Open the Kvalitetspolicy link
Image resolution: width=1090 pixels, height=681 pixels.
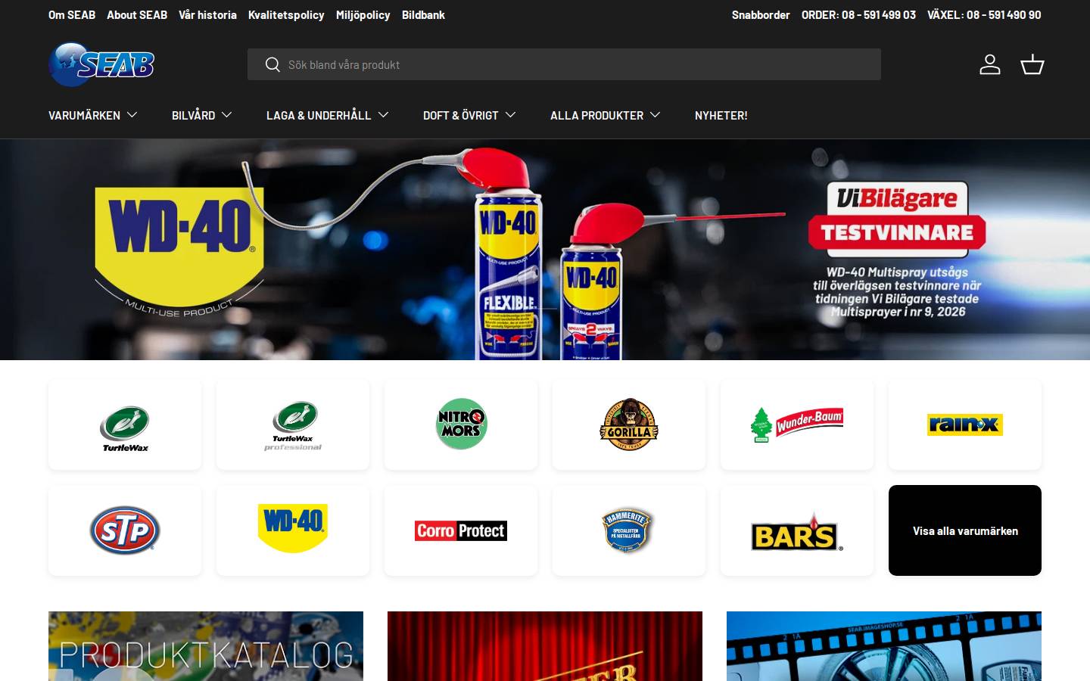point(286,14)
